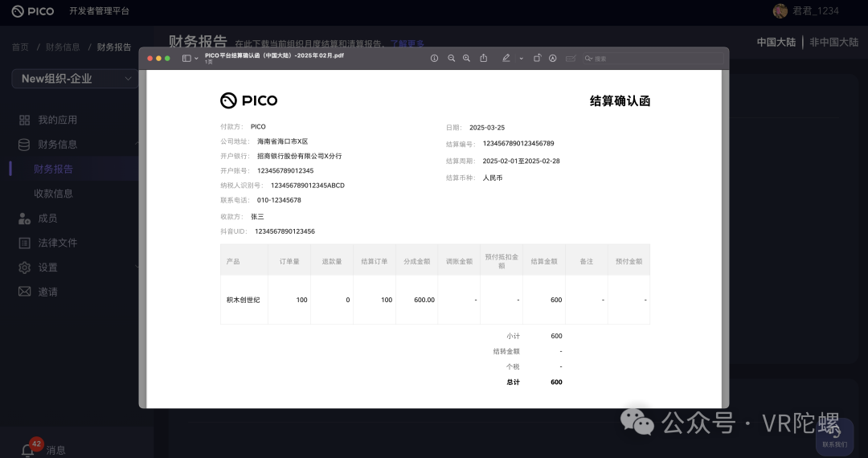Open the sidebar view options chevron
Screen dimensions: 868x458
point(196,58)
